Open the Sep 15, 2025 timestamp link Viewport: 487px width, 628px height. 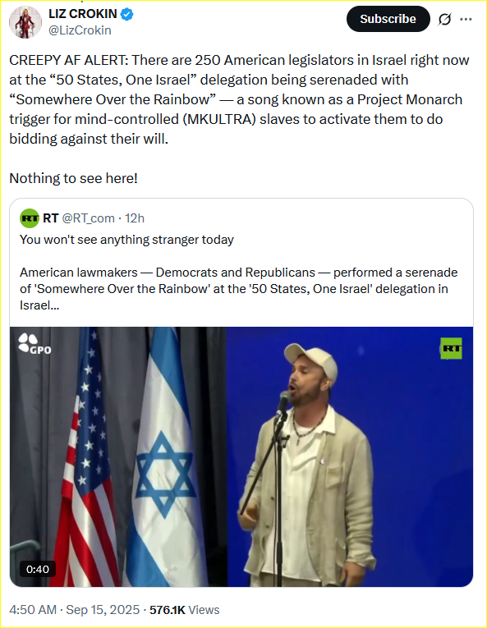pos(103,610)
